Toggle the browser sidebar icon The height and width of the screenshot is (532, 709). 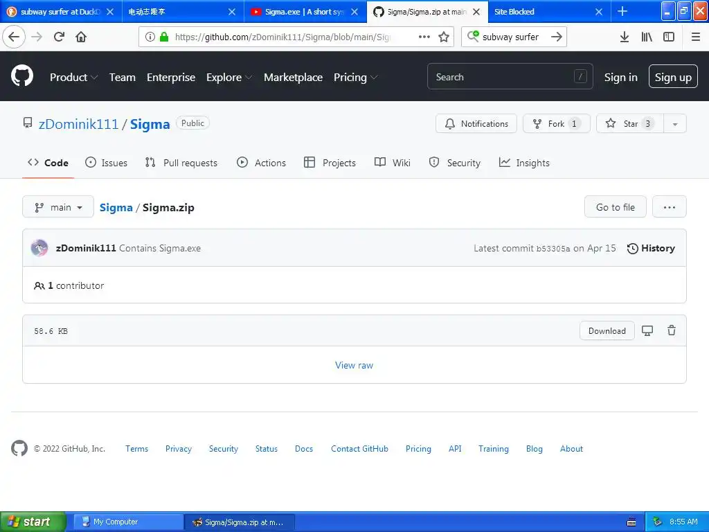coord(669,37)
